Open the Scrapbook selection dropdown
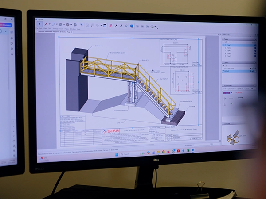This screenshot has height=199, width=266. click(x=234, y=88)
